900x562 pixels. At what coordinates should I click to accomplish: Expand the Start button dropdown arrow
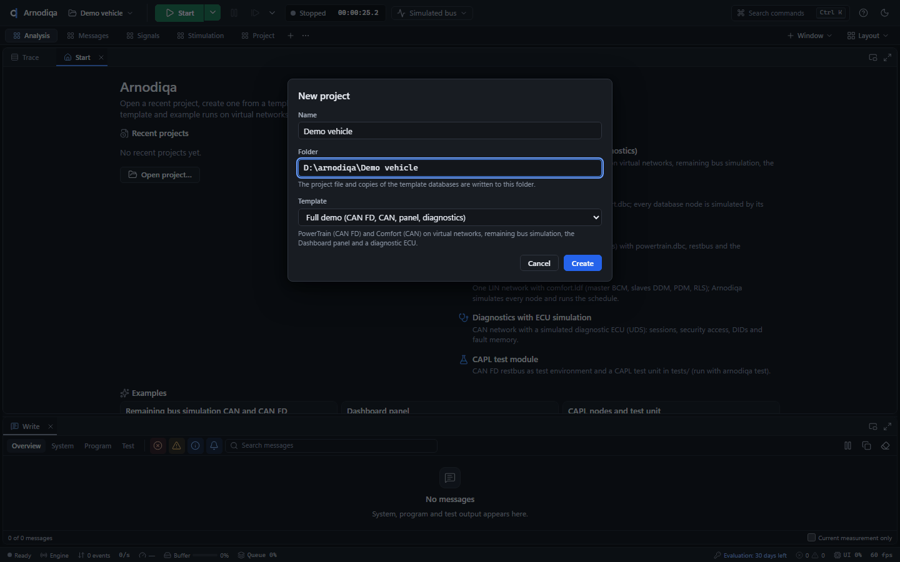(x=212, y=13)
